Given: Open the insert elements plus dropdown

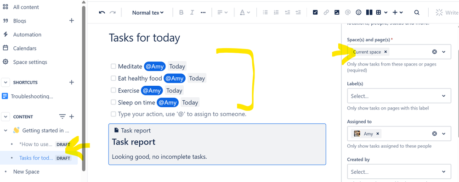Looking at the screenshot, I should (398, 12).
